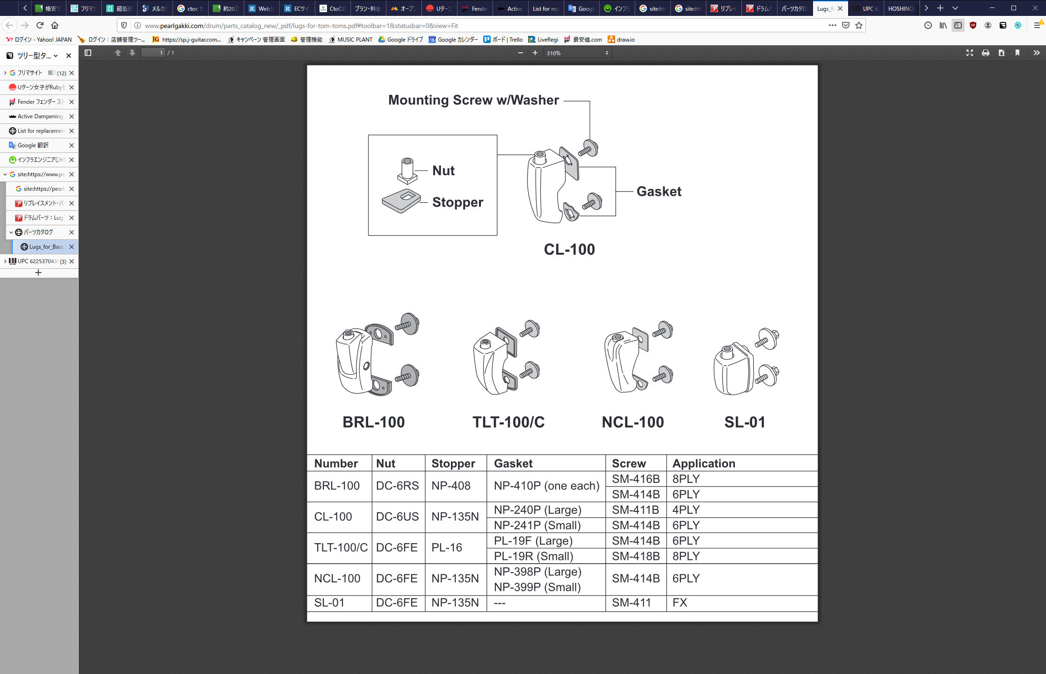Open the Firefox hamburger menu
Image resolution: width=1046 pixels, height=674 pixels.
click(x=1038, y=25)
